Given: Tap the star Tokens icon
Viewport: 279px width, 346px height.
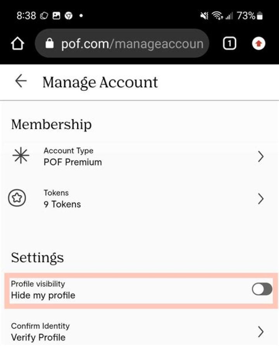Looking at the screenshot, I should pyautogui.click(x=17, y=198).
